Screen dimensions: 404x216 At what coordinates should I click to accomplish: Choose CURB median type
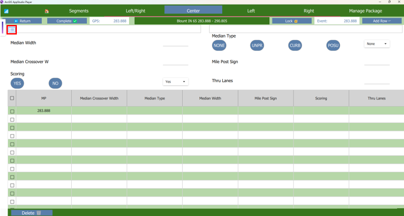pos(295,45)
